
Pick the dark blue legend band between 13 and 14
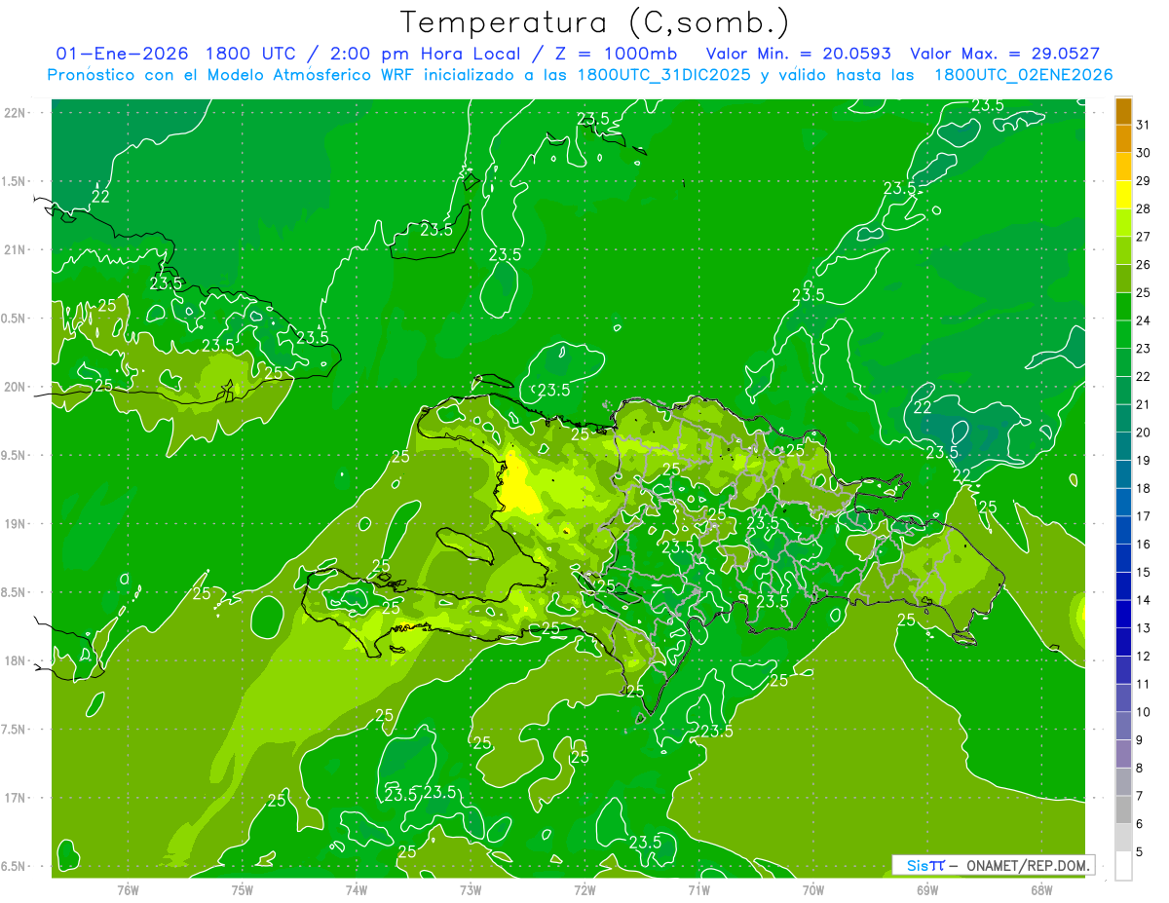1123,615
